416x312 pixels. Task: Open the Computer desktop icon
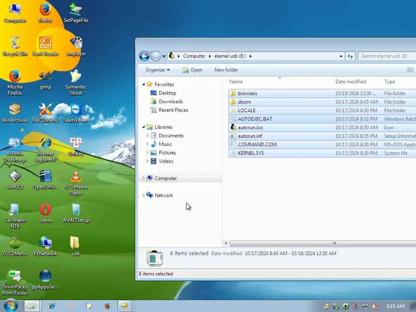click(15, 13)
